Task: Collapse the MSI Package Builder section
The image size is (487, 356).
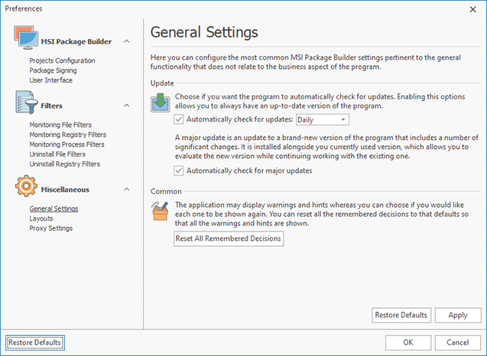Action: 127,41
